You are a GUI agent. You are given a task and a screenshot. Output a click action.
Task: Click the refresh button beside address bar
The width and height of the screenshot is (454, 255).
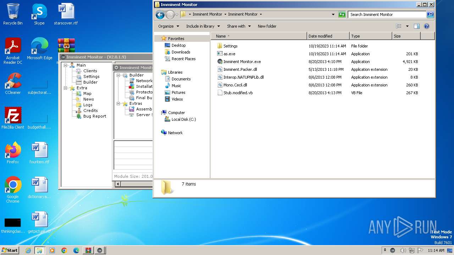(x=342, y=15)
